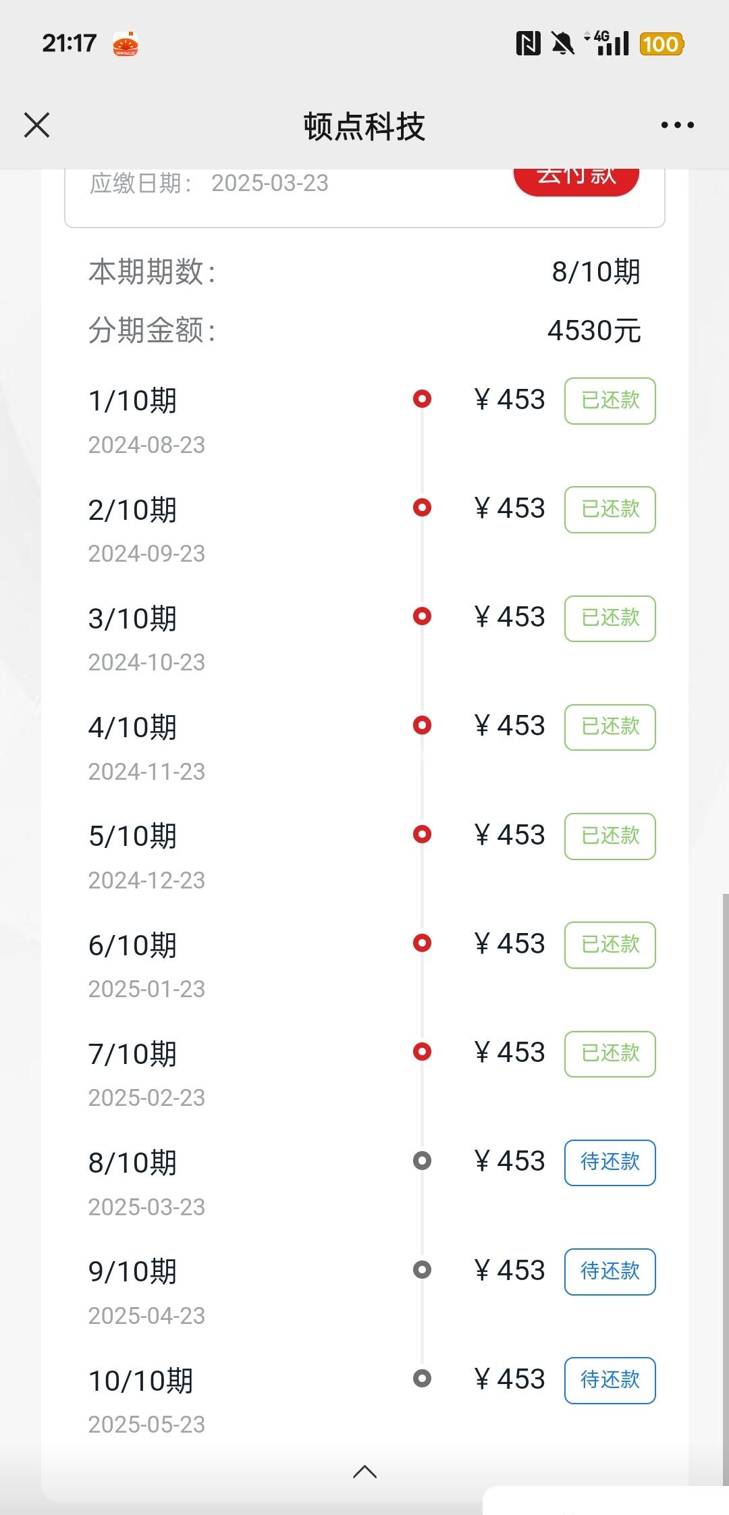Screen dimensions: 729x1515
Task: Tap the muted bell status icon
Action: [x=562, y=44]
